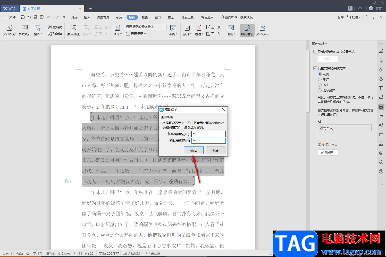Screen dimensions: 386x257
Task: Click the pen style icon in sidebar
Action: pyautogui.click(x=381, y=51)
